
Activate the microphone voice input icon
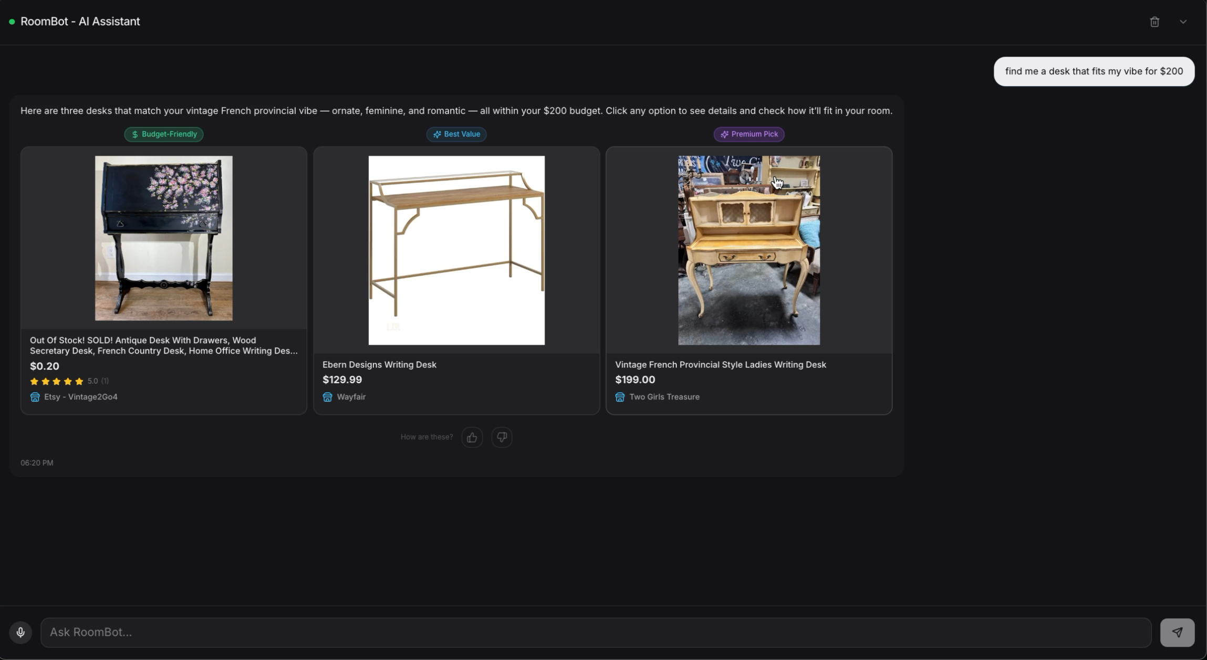coord(20,632)
